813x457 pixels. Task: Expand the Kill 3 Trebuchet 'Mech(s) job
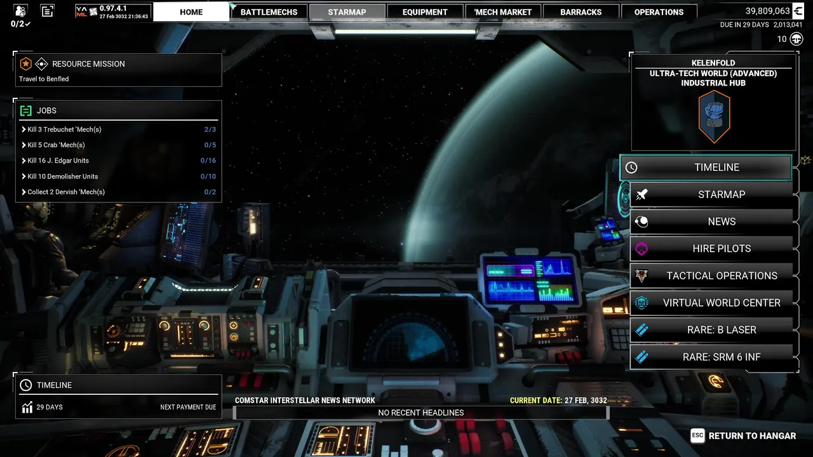point(118,129)
